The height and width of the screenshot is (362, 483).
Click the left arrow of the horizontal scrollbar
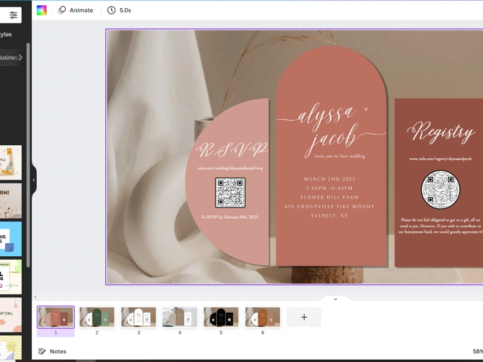coord(35,297)
